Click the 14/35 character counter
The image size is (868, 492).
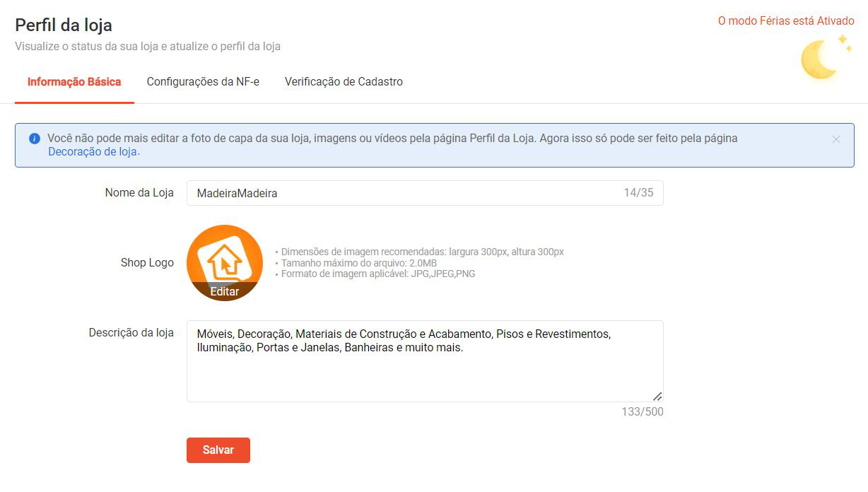[x=638, y=192]
